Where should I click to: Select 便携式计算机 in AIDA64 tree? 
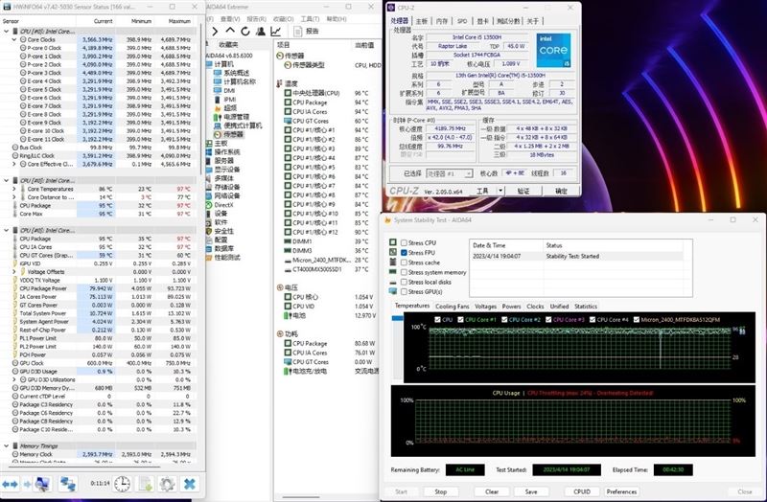[238, 125]
